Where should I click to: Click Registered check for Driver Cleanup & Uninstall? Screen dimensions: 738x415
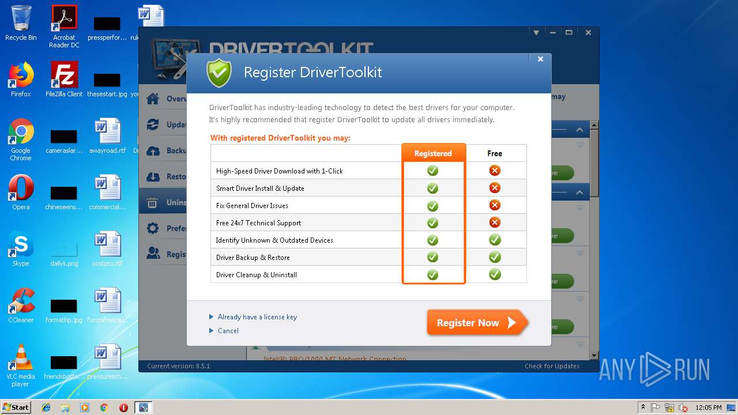[x=432, y=274]
